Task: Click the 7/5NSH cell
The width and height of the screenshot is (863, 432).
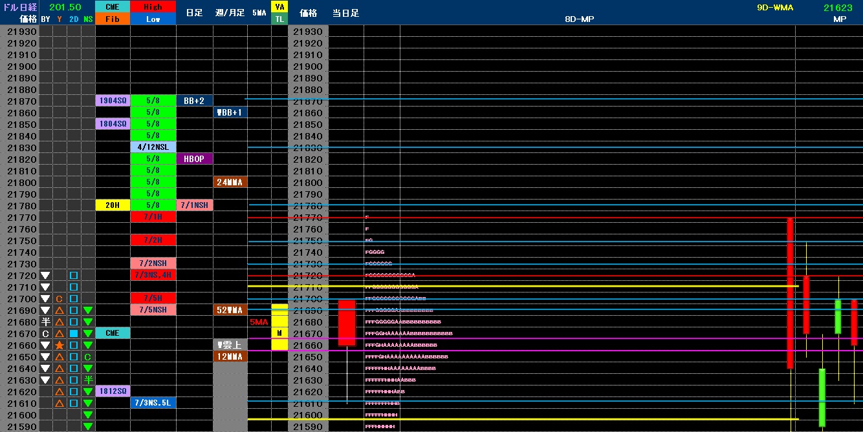Action: 153,310
